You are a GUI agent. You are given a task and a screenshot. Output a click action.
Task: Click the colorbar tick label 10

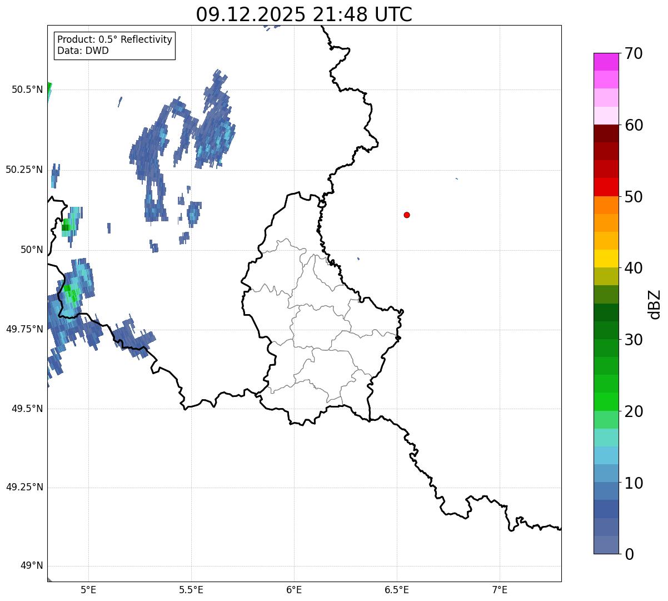click(634, 483)
